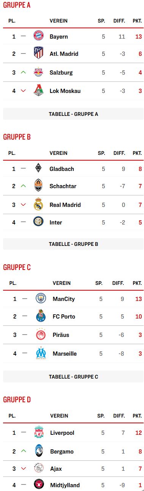
Task: Click the FC Porto crest
Action: [41, 316]
